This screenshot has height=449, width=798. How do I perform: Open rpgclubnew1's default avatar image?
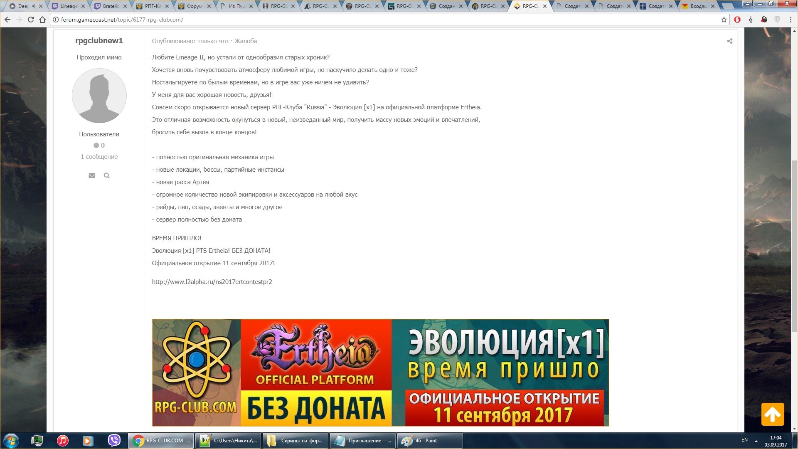point(99,96)
